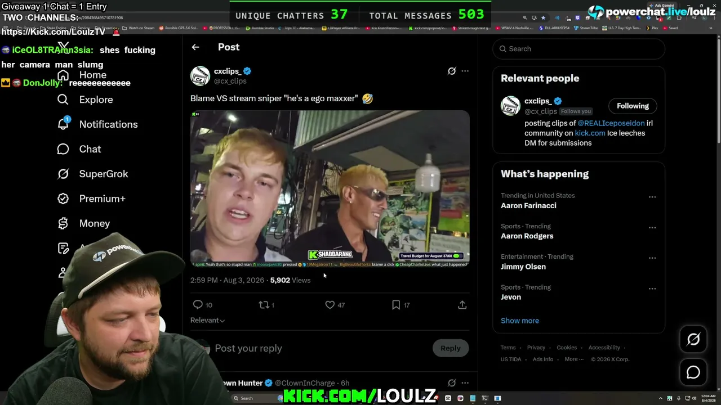721x405 pixels.
Task: Open the Aaron Farinacci trending topic
Action: pos(528,205)
